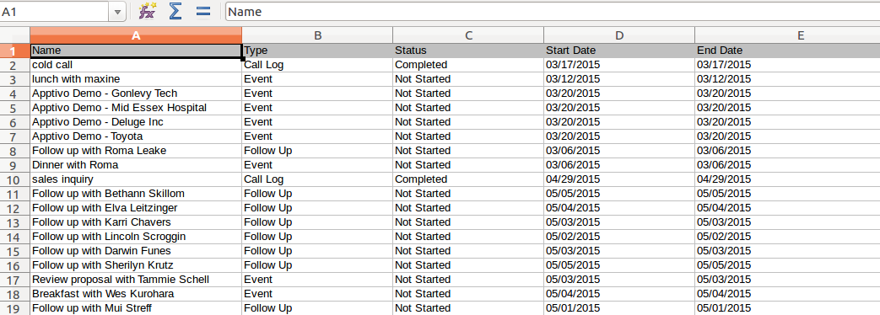Click the Select All corner box
This screenshot has height=315, width=880.
(14, 35)
